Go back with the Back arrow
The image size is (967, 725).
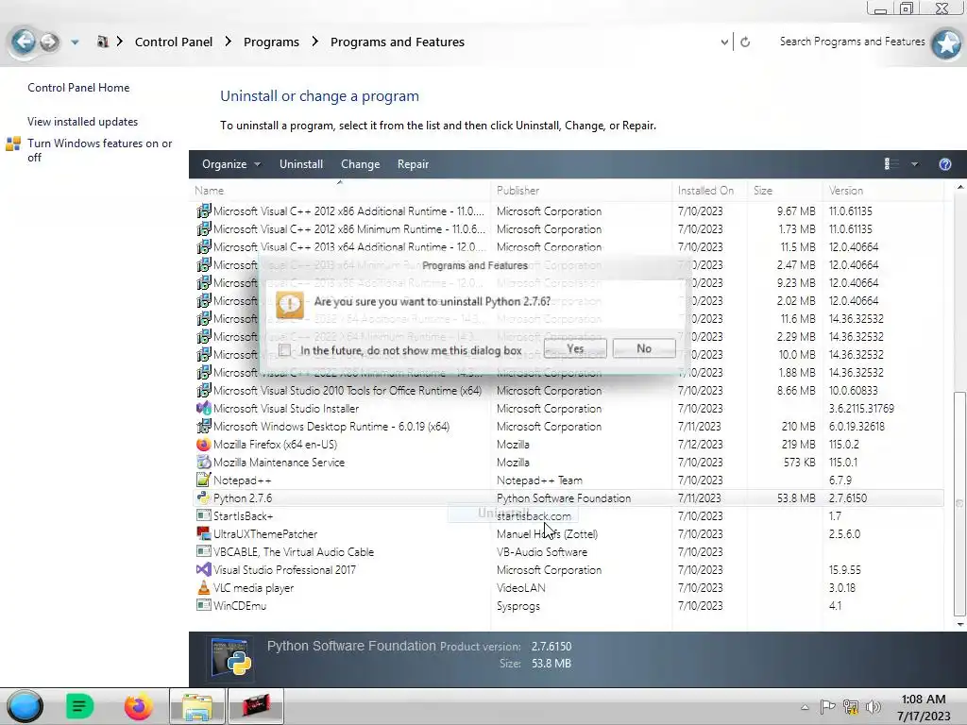coord(24,42)
